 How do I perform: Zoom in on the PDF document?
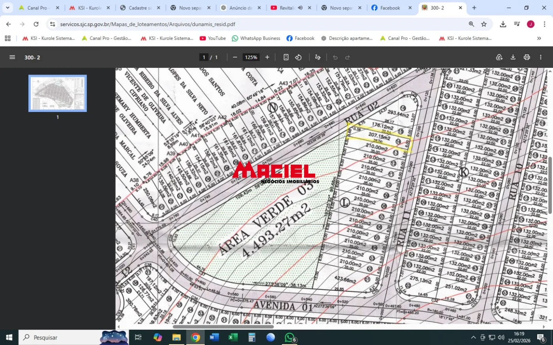click(x=267, y=57)
